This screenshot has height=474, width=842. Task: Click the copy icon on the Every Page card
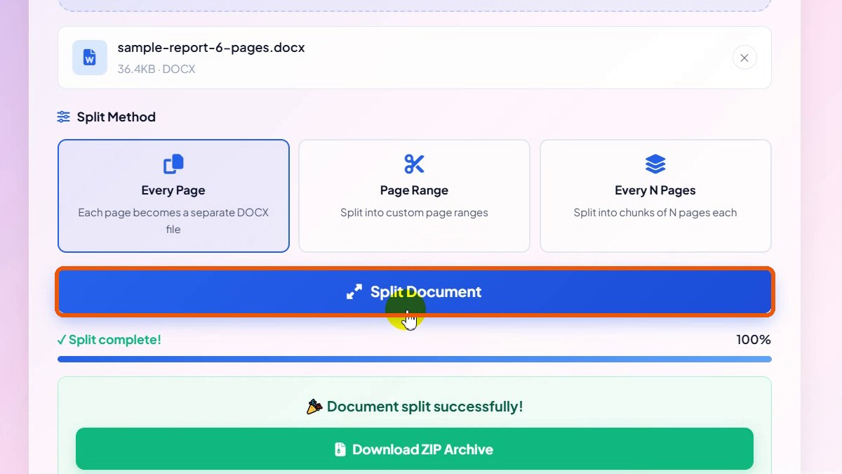173,164
